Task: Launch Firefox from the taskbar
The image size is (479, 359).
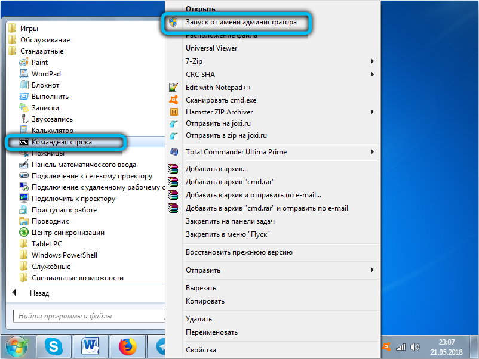Action: point(127,346)
